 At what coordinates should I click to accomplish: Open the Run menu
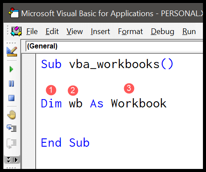(189, 31)
